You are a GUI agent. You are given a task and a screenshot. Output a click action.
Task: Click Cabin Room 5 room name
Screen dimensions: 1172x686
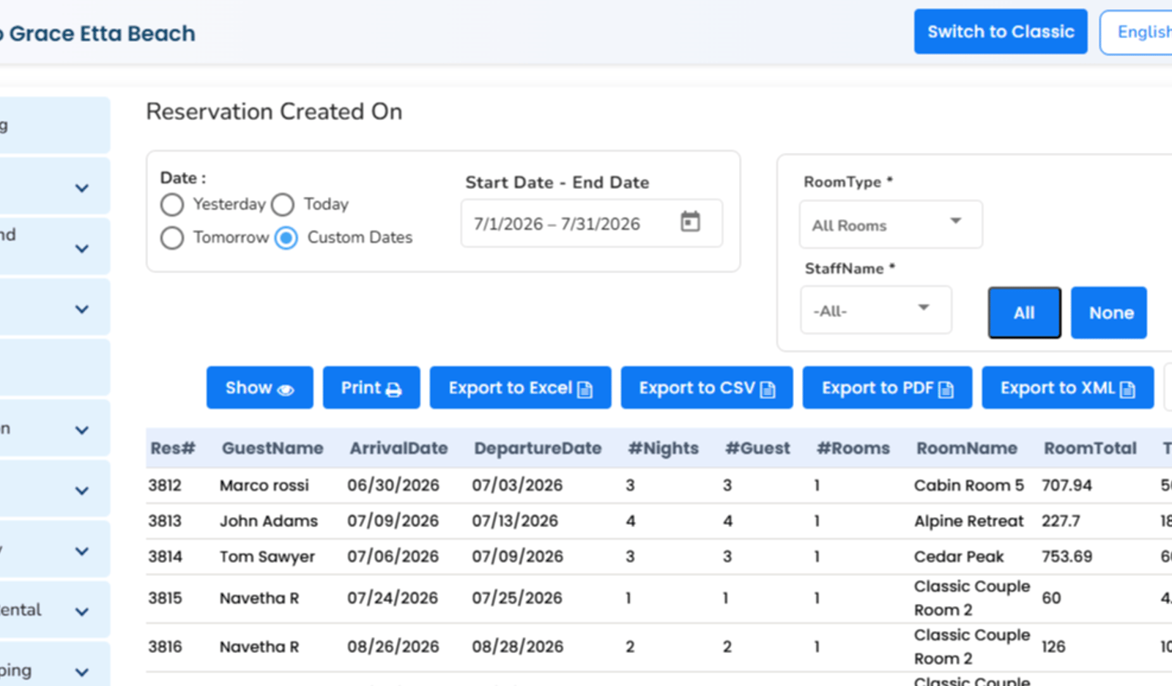969,485
